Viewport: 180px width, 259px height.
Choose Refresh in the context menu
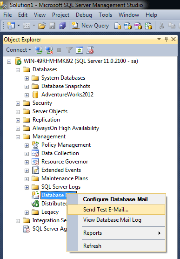point(116,246)
